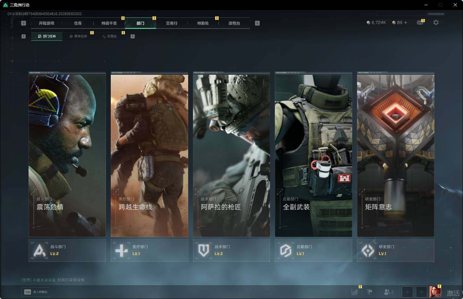Add more gold currency with plus icon

406,22
